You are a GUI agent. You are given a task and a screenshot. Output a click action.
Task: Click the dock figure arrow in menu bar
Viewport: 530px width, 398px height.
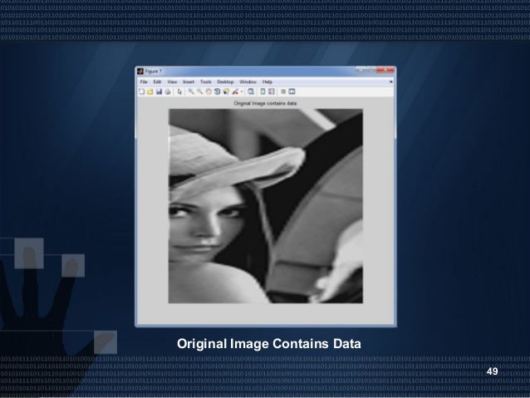(x=390, y=81)
